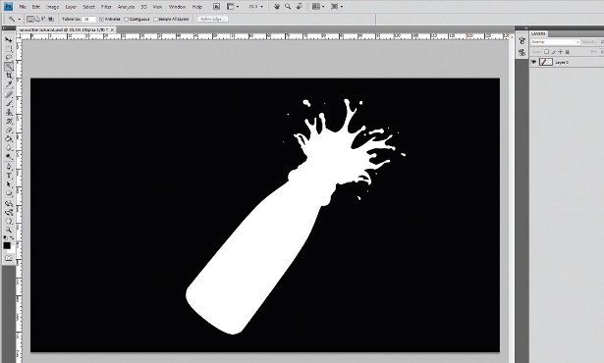Open the Normal blend mode dropdown
Screen dimensions: 604x363
pos(555,42)
